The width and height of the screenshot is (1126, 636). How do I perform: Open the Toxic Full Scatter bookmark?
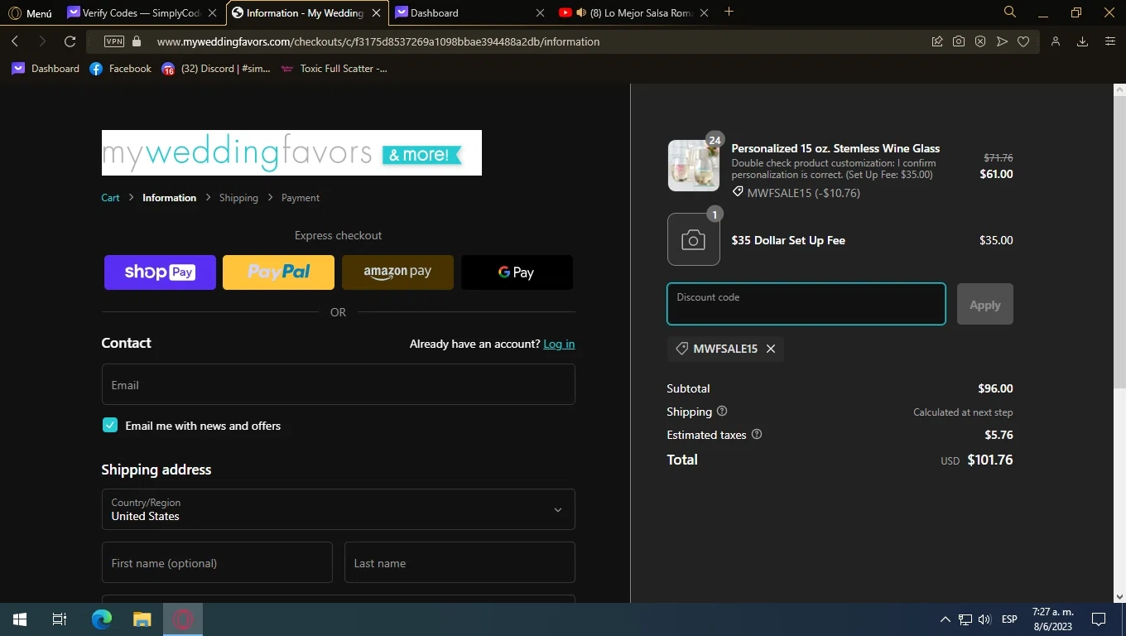(334, 69)
